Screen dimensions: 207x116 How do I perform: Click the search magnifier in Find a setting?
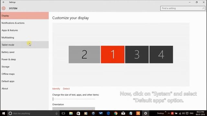pos(203,8)
